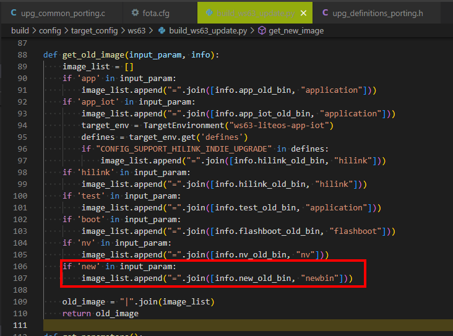Click the Python icon on build_ws63_update.py tab

click(209, 13)
